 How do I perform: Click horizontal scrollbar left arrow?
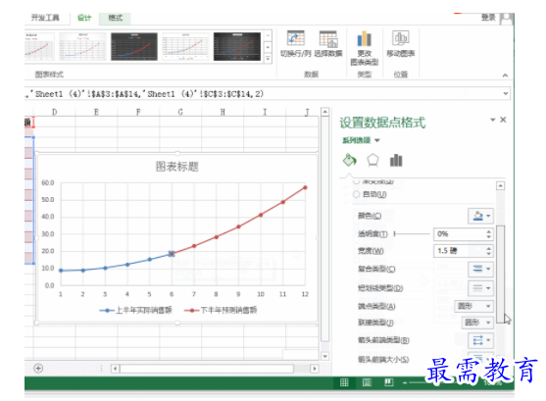pos(116,369)
